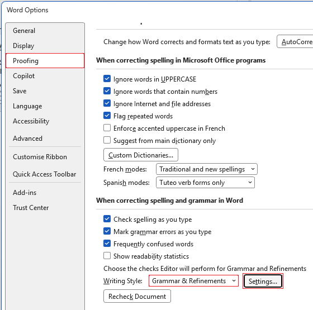Click the Word Options dialog title

click(27, 10)
